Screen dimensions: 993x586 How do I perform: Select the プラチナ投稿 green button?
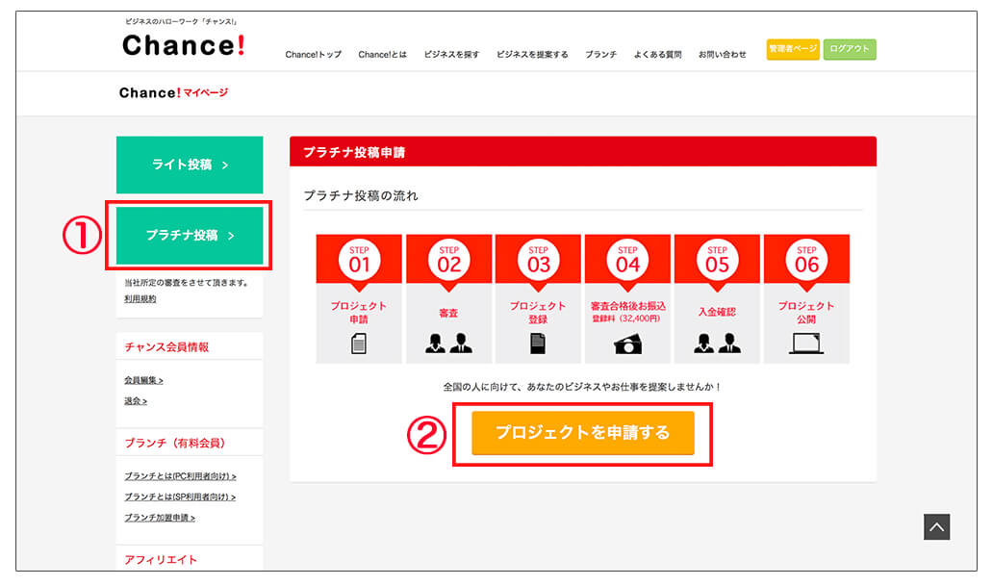[190, 235]
